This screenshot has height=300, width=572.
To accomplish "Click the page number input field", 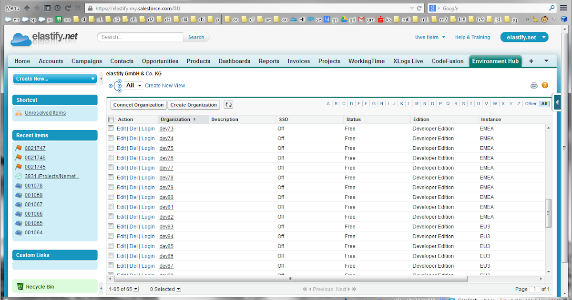I will tap(534, 289).
